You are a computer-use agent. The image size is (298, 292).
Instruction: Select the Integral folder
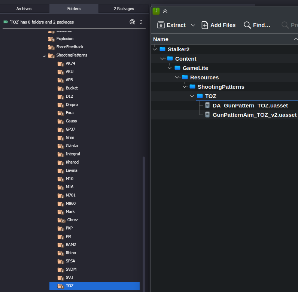pos(73,154)
